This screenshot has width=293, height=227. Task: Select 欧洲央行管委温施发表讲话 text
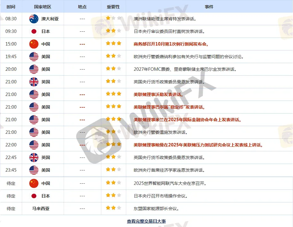161,132
